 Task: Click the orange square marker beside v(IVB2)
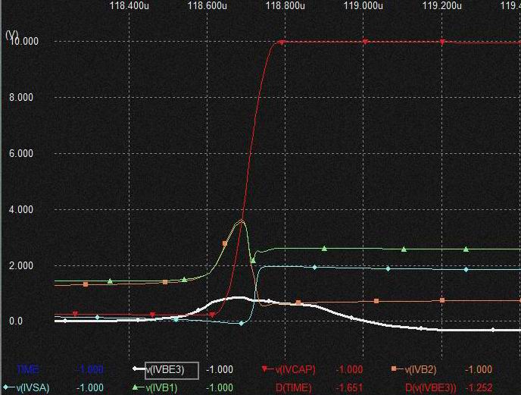coord(395,370)
